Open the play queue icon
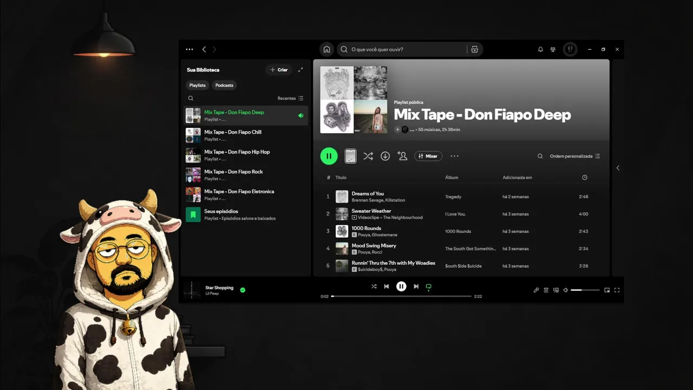This screenshot has width=693, height=390. pos(546,290)
